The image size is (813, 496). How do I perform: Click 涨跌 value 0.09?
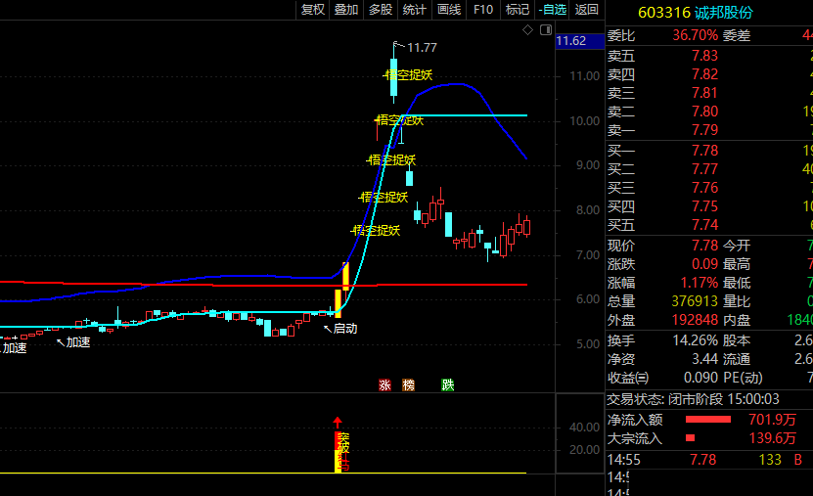click(704, 264)
